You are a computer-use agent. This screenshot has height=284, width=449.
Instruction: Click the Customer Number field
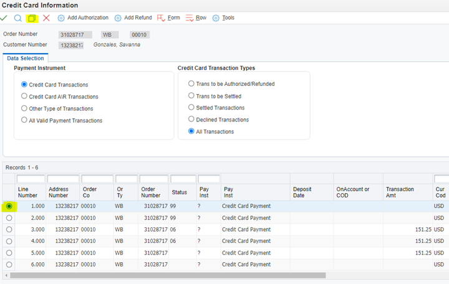pyautogui.click(x=71, y=45)
